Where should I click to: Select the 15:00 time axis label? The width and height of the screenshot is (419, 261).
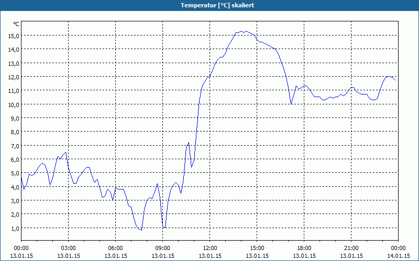[257, 248]
